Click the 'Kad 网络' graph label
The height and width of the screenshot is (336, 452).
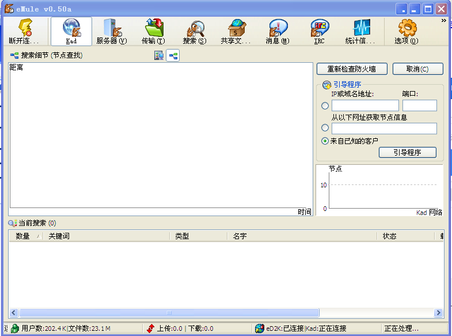tap(429, 213)
